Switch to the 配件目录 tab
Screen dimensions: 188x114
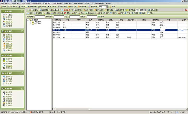click(66, 10)
